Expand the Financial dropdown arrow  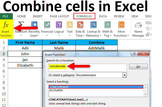(x=47, y=36)
